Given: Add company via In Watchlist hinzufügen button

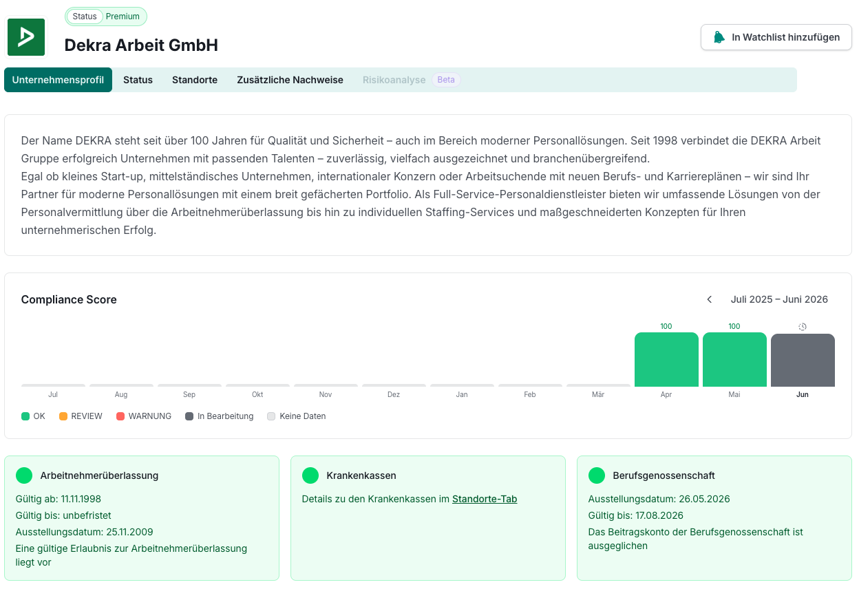Looking at the screenshot, I should 776,37.
